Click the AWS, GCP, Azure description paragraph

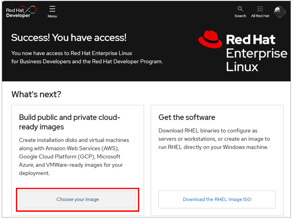(74, 157)
